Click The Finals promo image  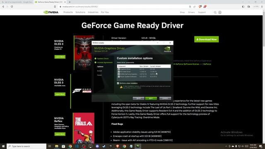point(84,128)
